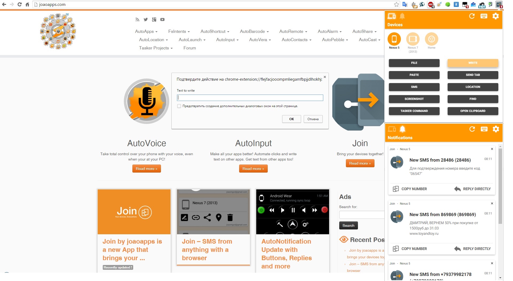Expand the AutoShortcut menu

(215, 31)
